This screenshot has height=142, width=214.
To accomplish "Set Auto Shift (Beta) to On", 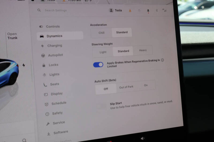I will tap(146, 85).
